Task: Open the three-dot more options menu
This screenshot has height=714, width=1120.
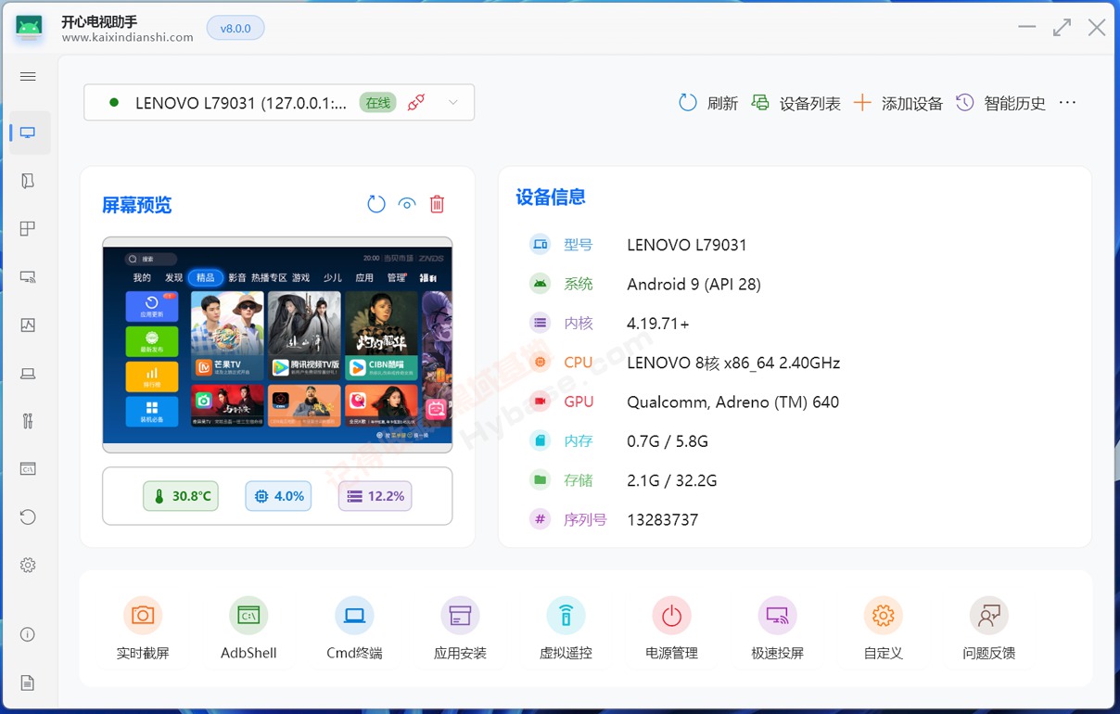Action: pyautogui.click(x=1067, y=103)
